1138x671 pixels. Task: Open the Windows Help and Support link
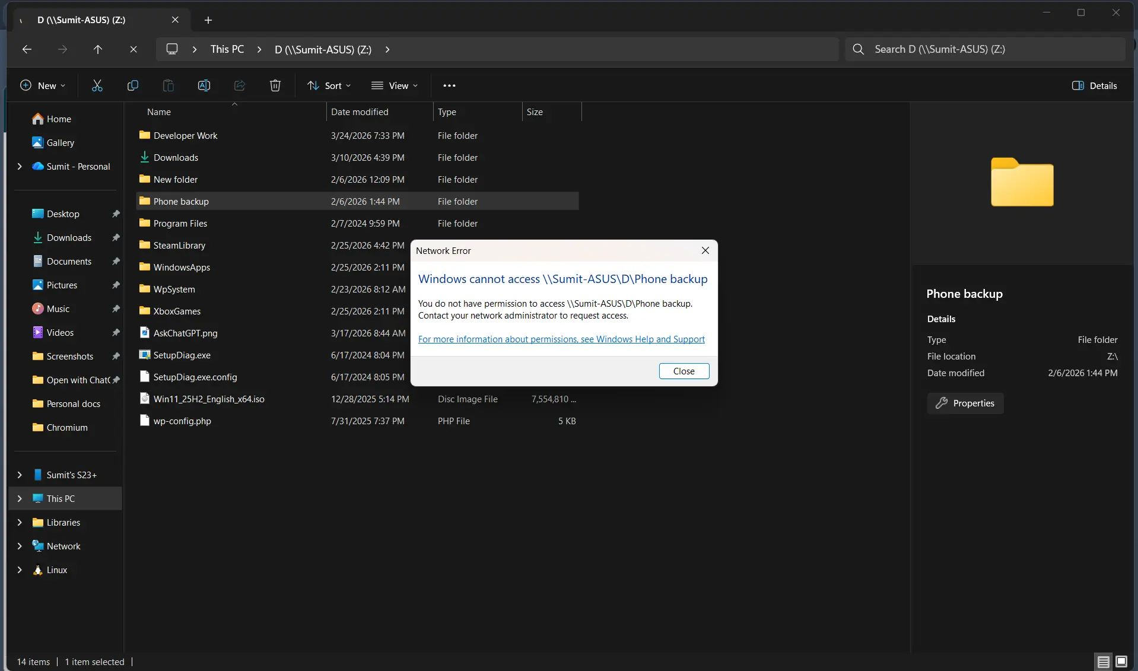coord(561,339)
